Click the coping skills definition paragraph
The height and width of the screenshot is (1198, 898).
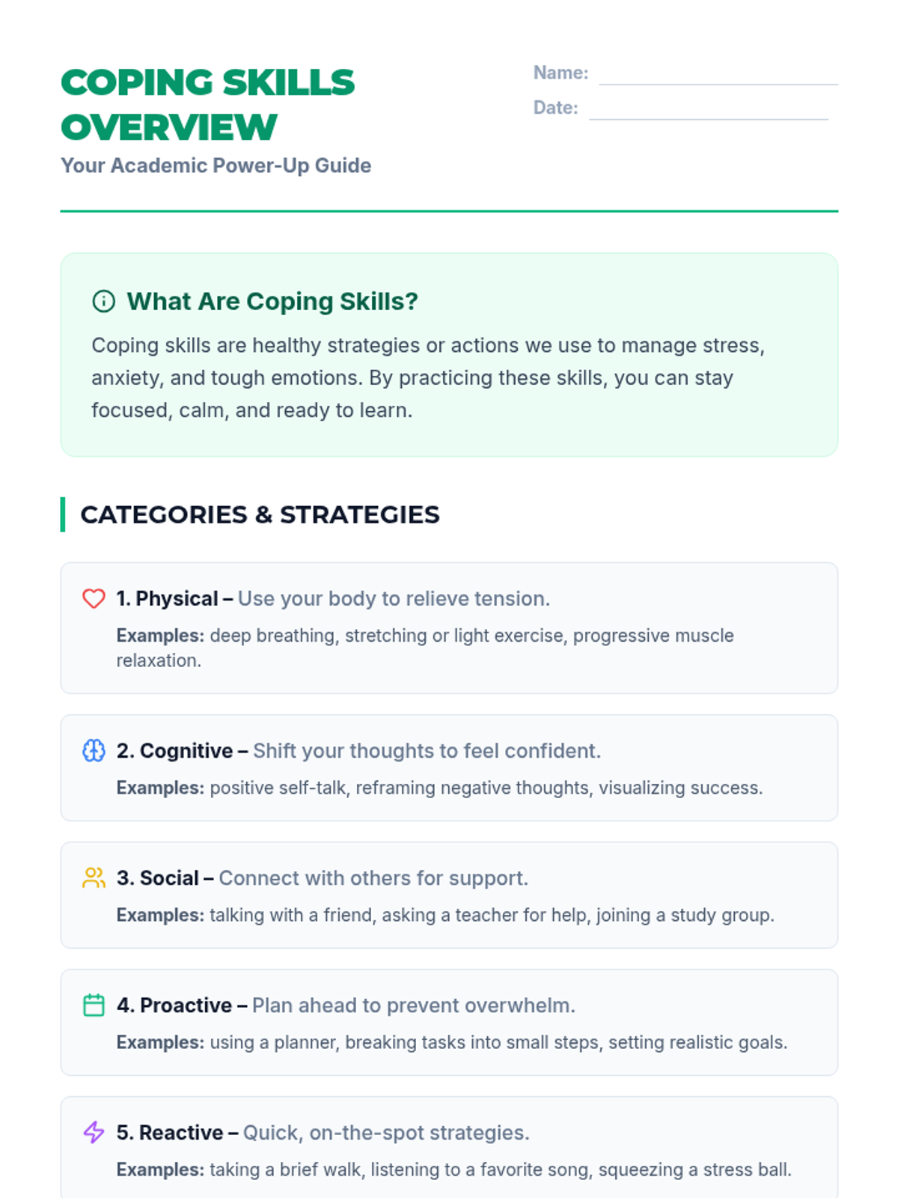[x=427, y=377]
